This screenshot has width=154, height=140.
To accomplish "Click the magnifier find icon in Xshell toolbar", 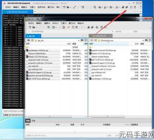I will pos(95,7).
